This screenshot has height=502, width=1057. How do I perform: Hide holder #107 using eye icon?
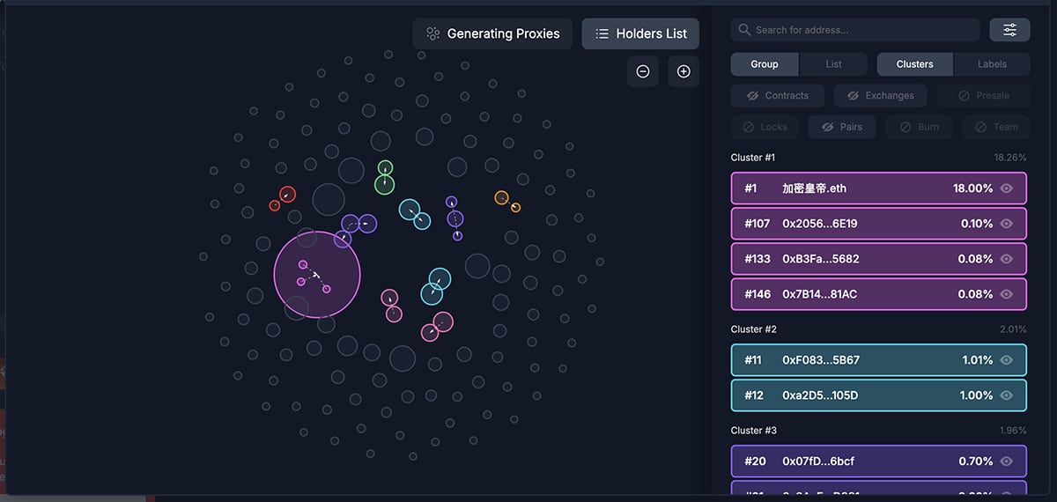[1007, 224]
